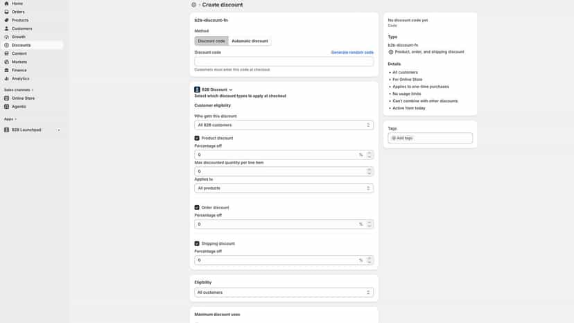This screenshot has width=574, height=323.
Task: Click the Analytics bar chart icon
Action: (7, 78)
